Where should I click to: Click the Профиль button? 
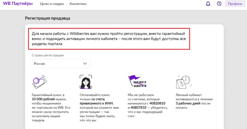tap(235, 4)
